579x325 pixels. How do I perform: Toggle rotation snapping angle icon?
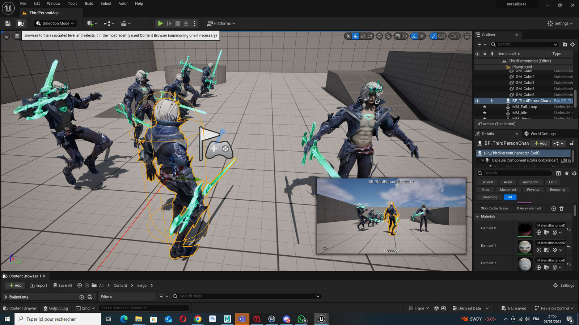pyautogui.click(x=414, y=36)
